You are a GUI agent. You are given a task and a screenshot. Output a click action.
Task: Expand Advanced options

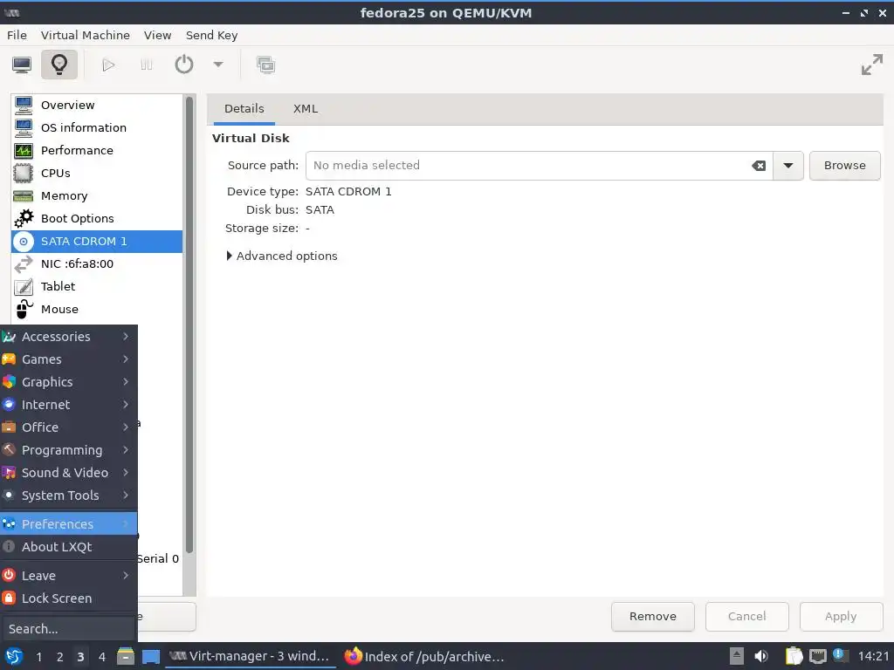click(x=282, y=256)
